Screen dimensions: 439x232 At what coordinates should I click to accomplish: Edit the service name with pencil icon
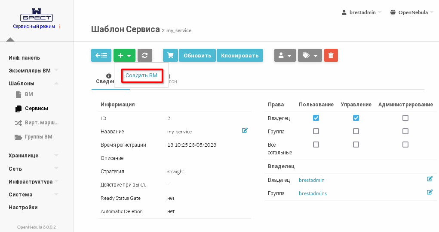click(245, 130)
